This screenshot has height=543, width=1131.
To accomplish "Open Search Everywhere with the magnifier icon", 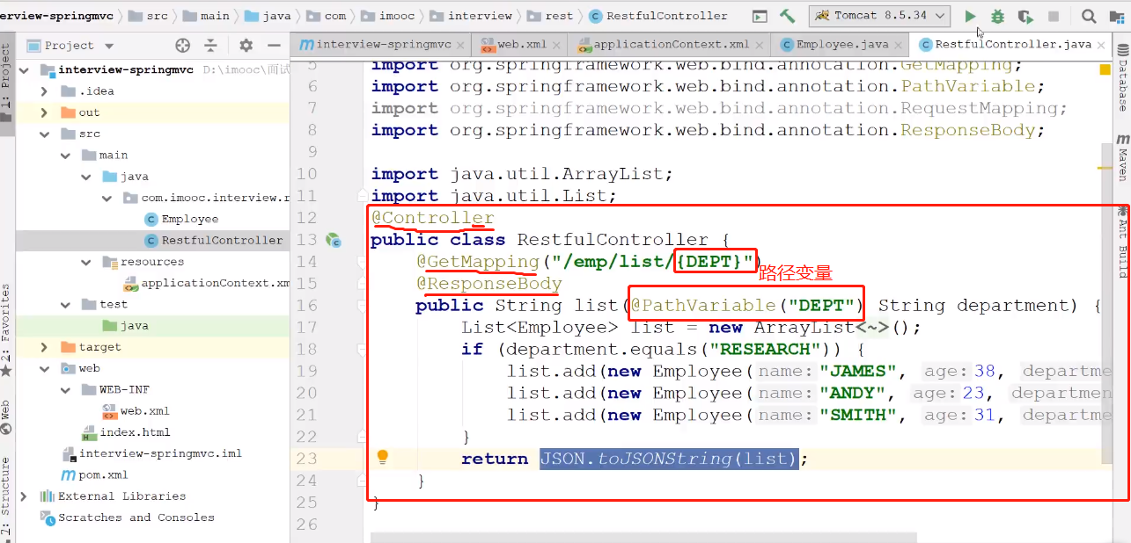I will [x=1089, y=16].
